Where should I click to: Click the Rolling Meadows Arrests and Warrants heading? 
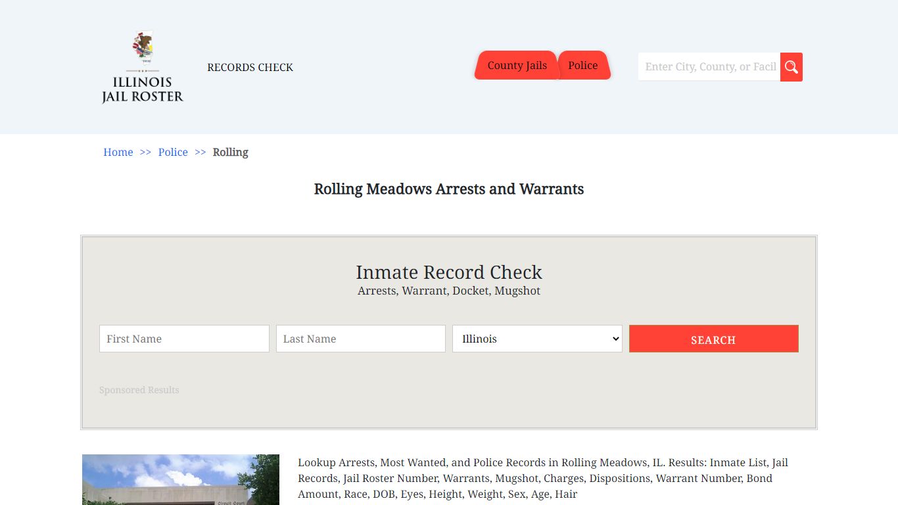[x=449, y=189]
